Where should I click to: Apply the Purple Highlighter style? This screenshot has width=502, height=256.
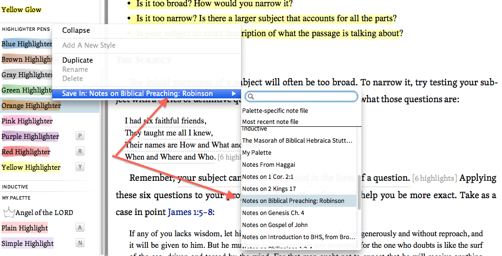30,136
